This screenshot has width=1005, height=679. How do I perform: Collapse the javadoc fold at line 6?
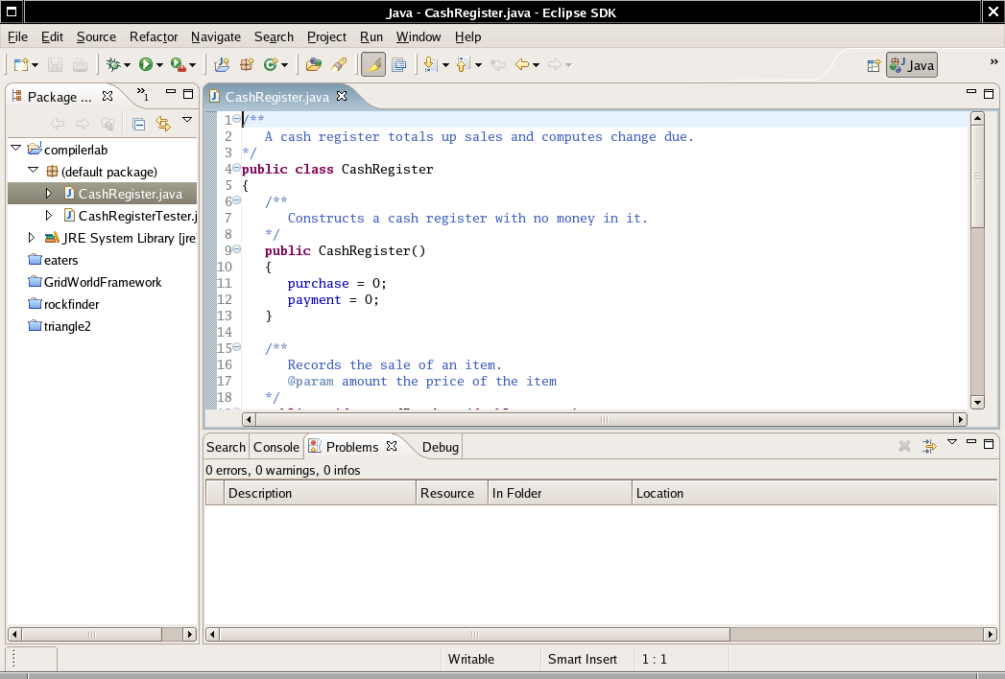[236, 201]
